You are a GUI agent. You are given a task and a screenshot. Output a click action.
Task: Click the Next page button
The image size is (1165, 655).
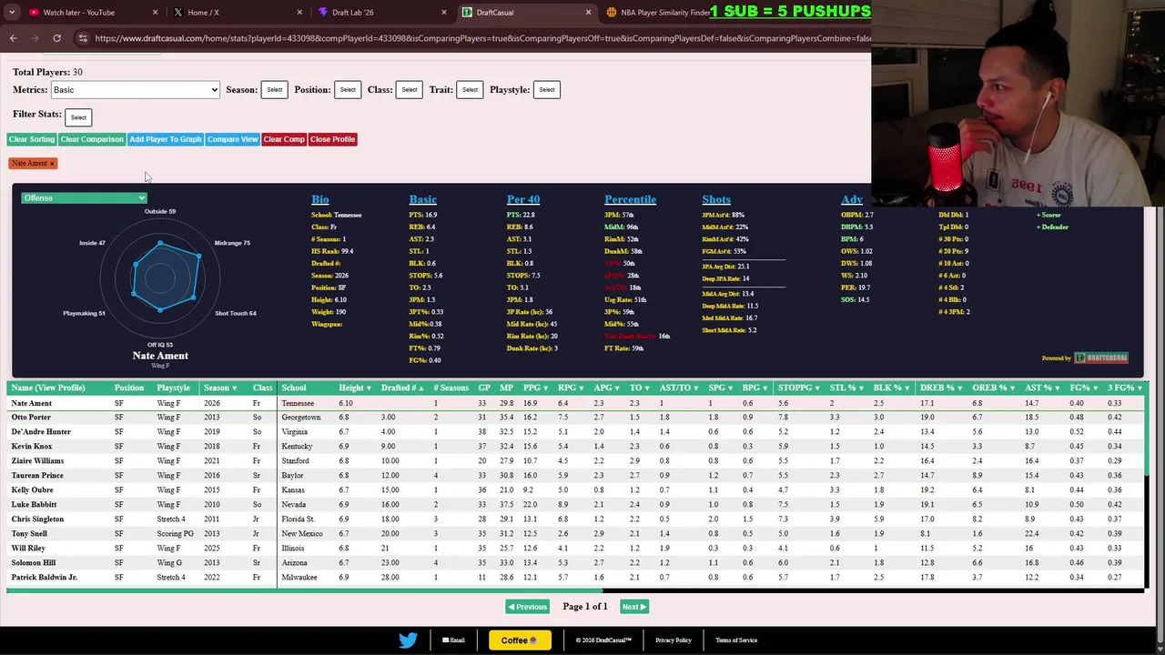633,607
